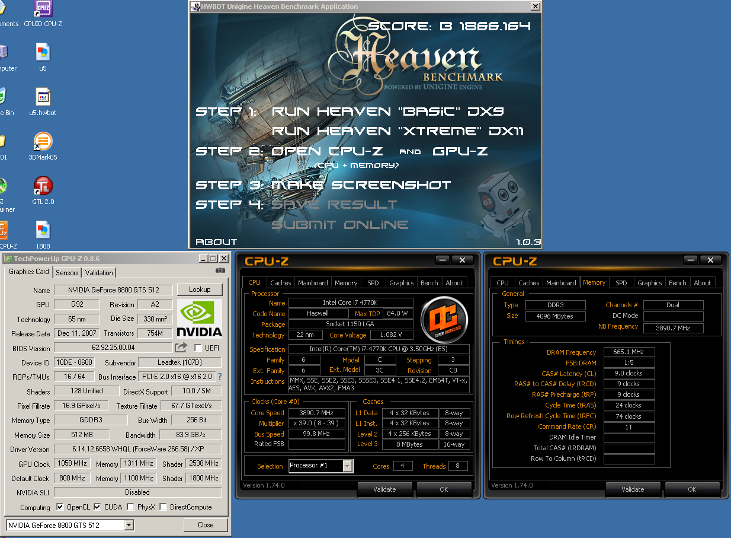Click the NVIDIA logo in GPU-Z
Viewport: 731px width, 538px height.
(x=200, y=318)
